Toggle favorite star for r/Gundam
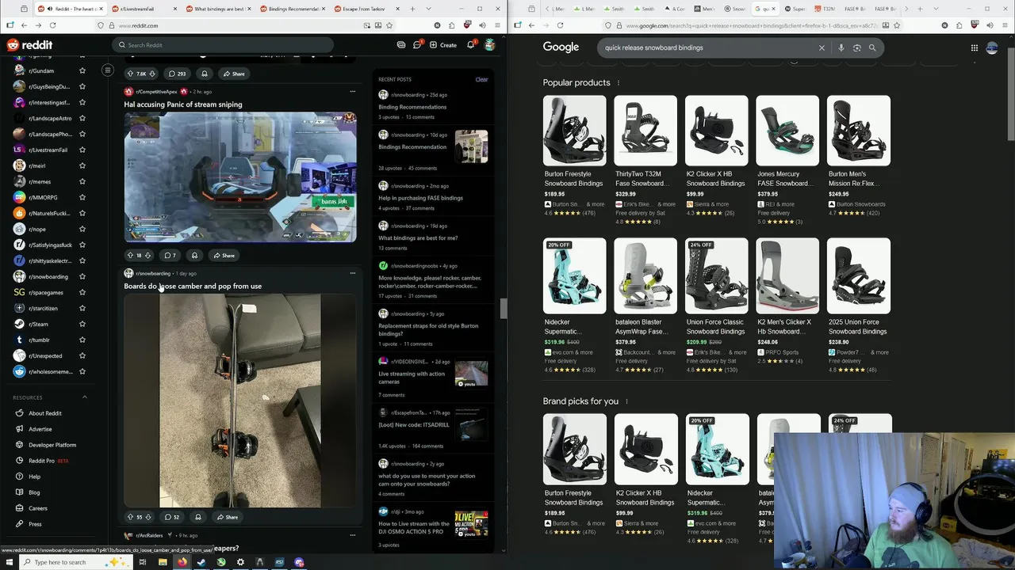 pyautogui.click(x=82, y=70)
